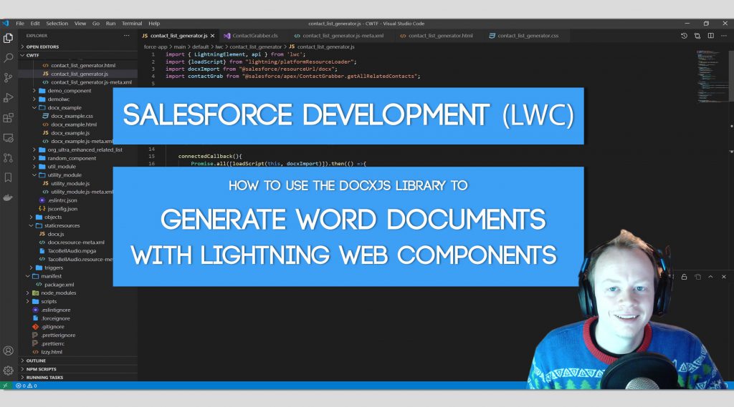Open the Docker view icon
The image size is (734, 407).
8,197
